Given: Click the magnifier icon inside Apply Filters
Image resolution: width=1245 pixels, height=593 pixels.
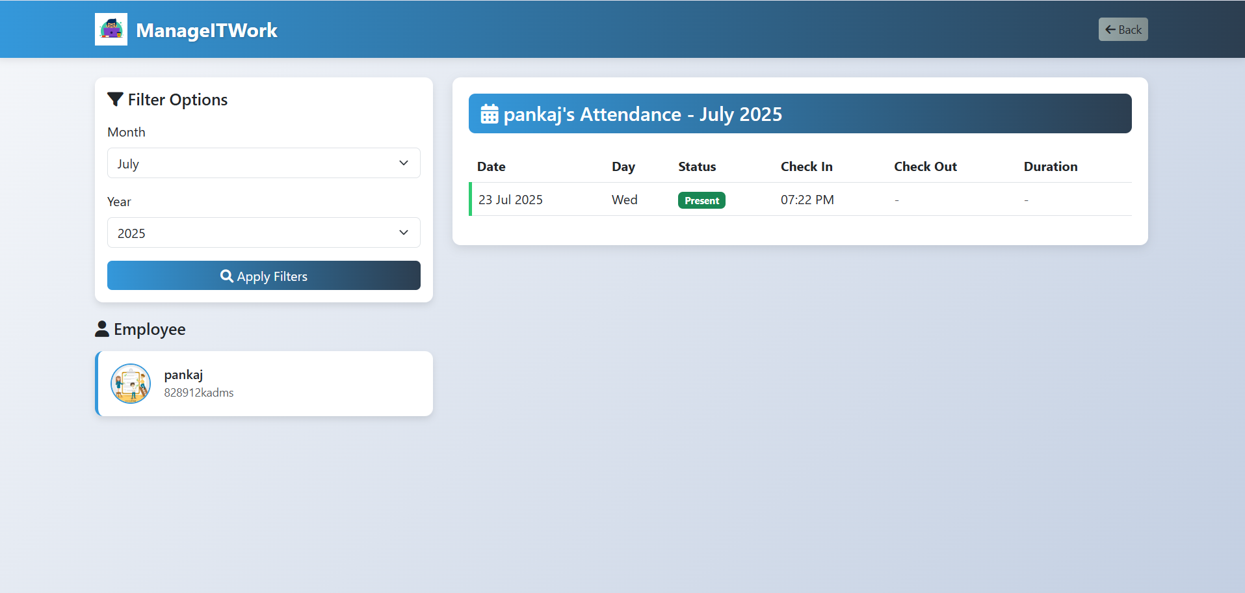Looking at the screenshot, I should (226, 276).
